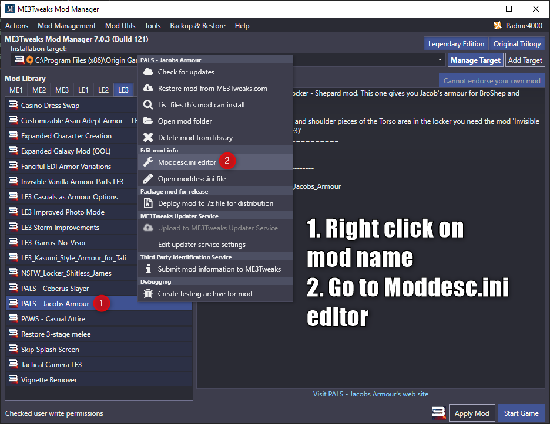This screenshot has height=424, width=550.
Task: Select the LE3 library tab
Action: (x=123, y=90)
